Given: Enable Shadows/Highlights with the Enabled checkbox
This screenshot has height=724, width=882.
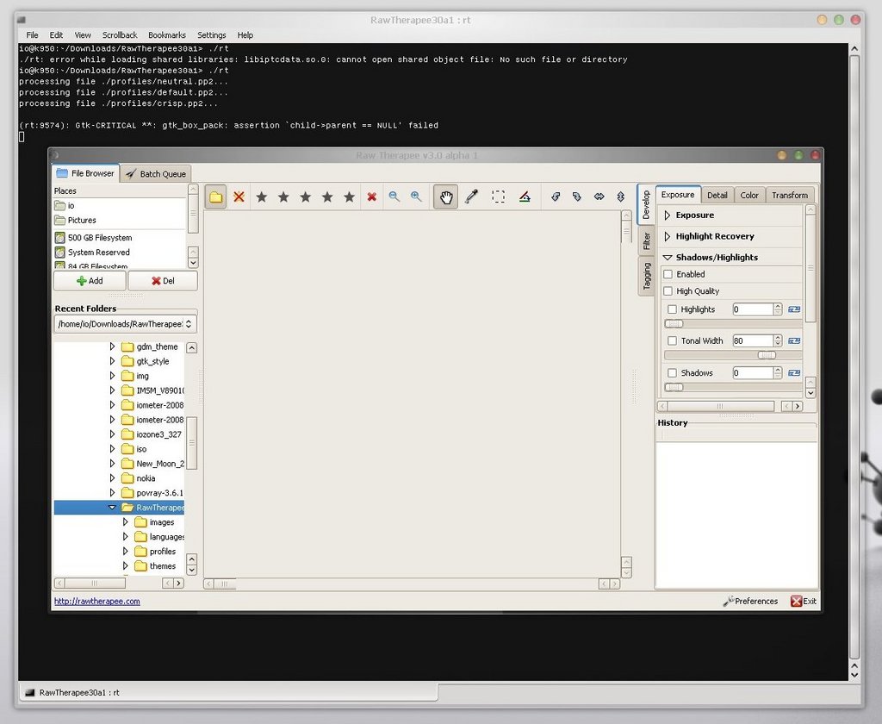Looking at the screenshot, I should tap(668, 274).
